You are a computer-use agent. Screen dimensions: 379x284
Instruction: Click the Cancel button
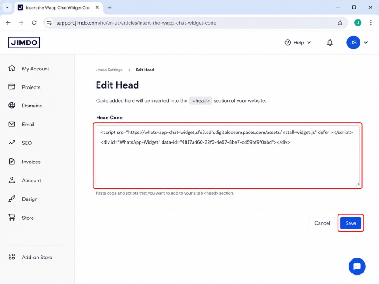tap(322, 223)
